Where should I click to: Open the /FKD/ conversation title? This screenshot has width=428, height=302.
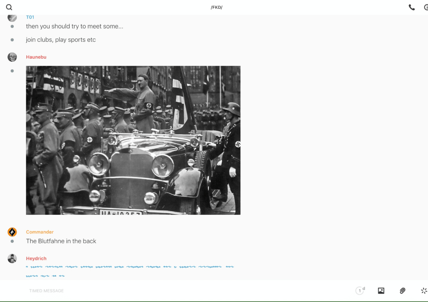(216, 7)
